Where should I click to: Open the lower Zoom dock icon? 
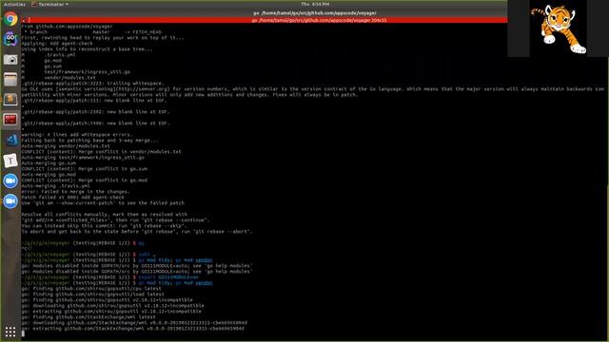coord(10,200)
